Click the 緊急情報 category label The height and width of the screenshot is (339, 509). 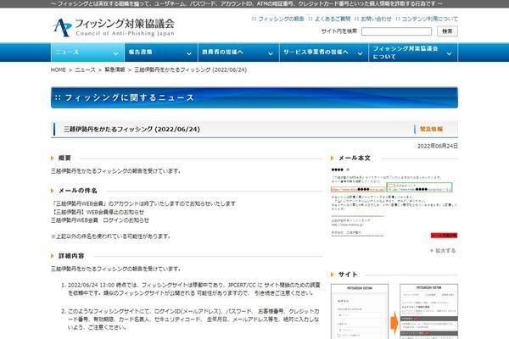click(x=431, y=129)
